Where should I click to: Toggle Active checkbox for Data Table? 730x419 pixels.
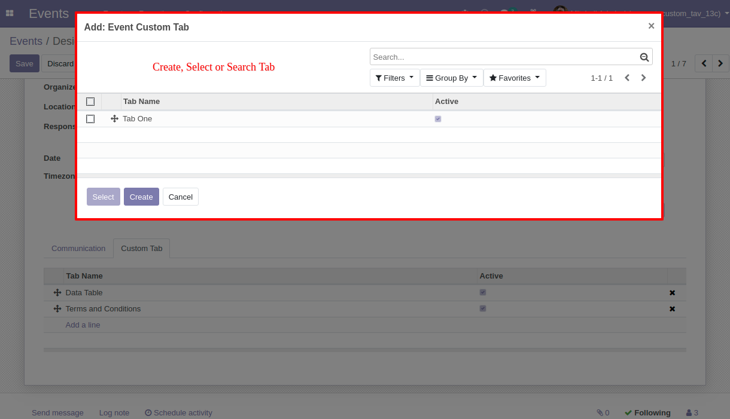(483, 293)
